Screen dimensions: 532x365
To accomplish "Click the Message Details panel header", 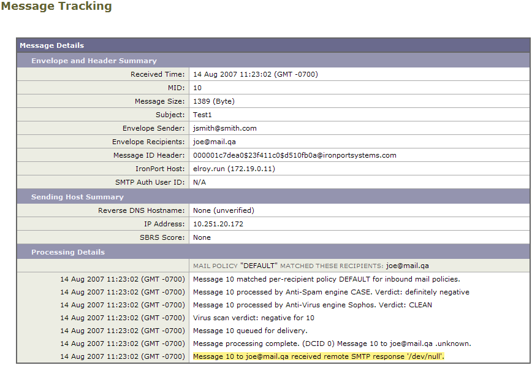I will tap(273, 45).
